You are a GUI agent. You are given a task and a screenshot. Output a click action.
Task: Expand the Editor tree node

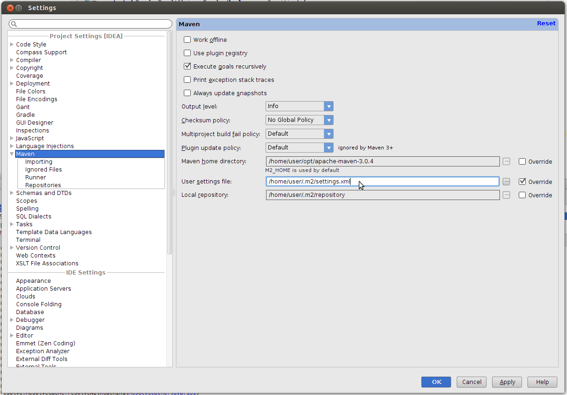12,336
